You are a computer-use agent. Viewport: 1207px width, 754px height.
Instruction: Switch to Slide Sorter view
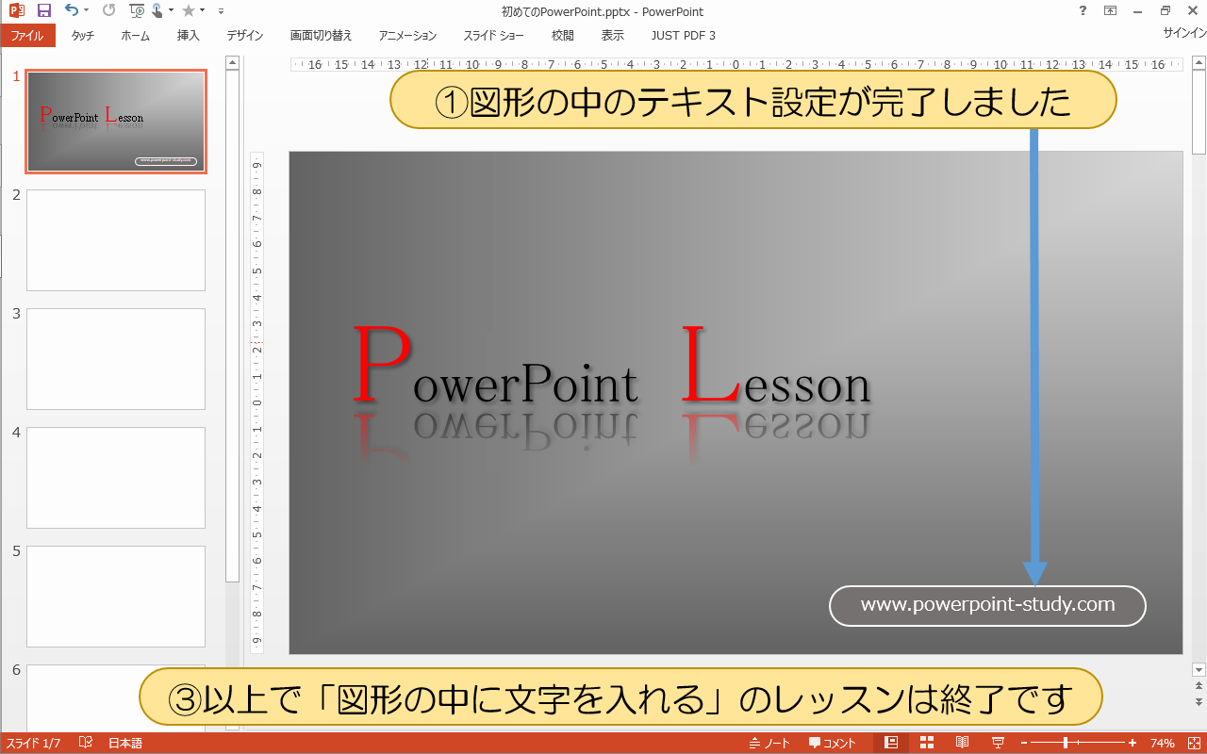click(x=927, y=743)
